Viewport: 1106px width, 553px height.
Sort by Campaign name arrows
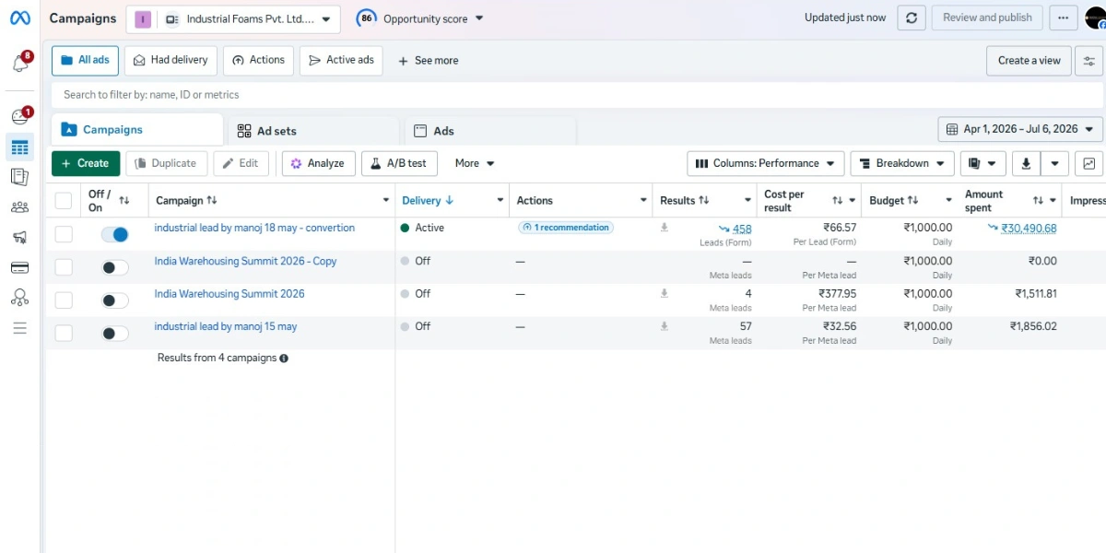(212, 201)
